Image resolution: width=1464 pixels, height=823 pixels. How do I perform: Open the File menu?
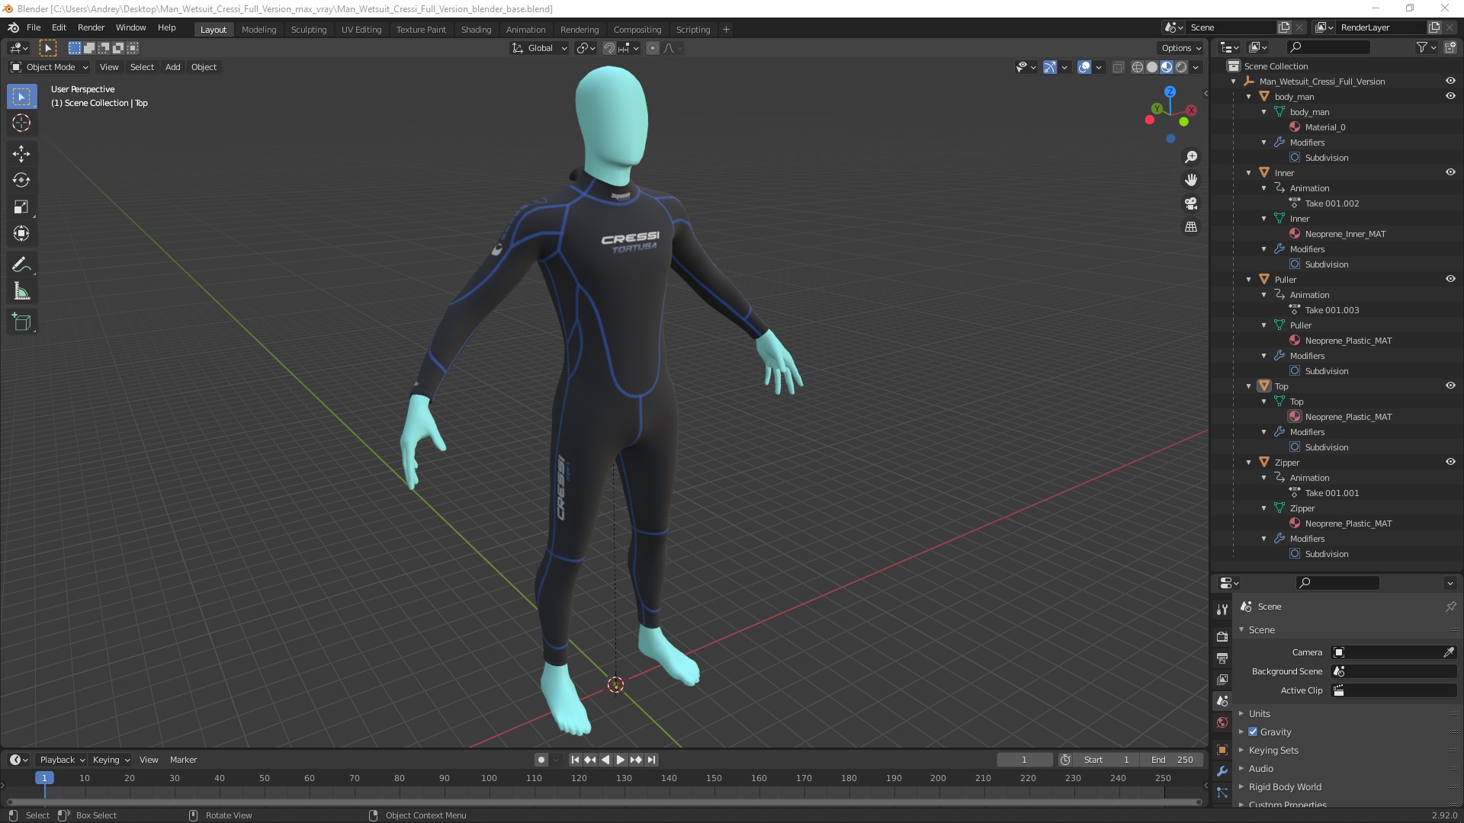34,27
